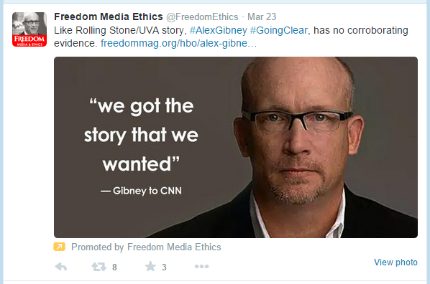Reply to the Freedom Media Ethics tweet

61,267
